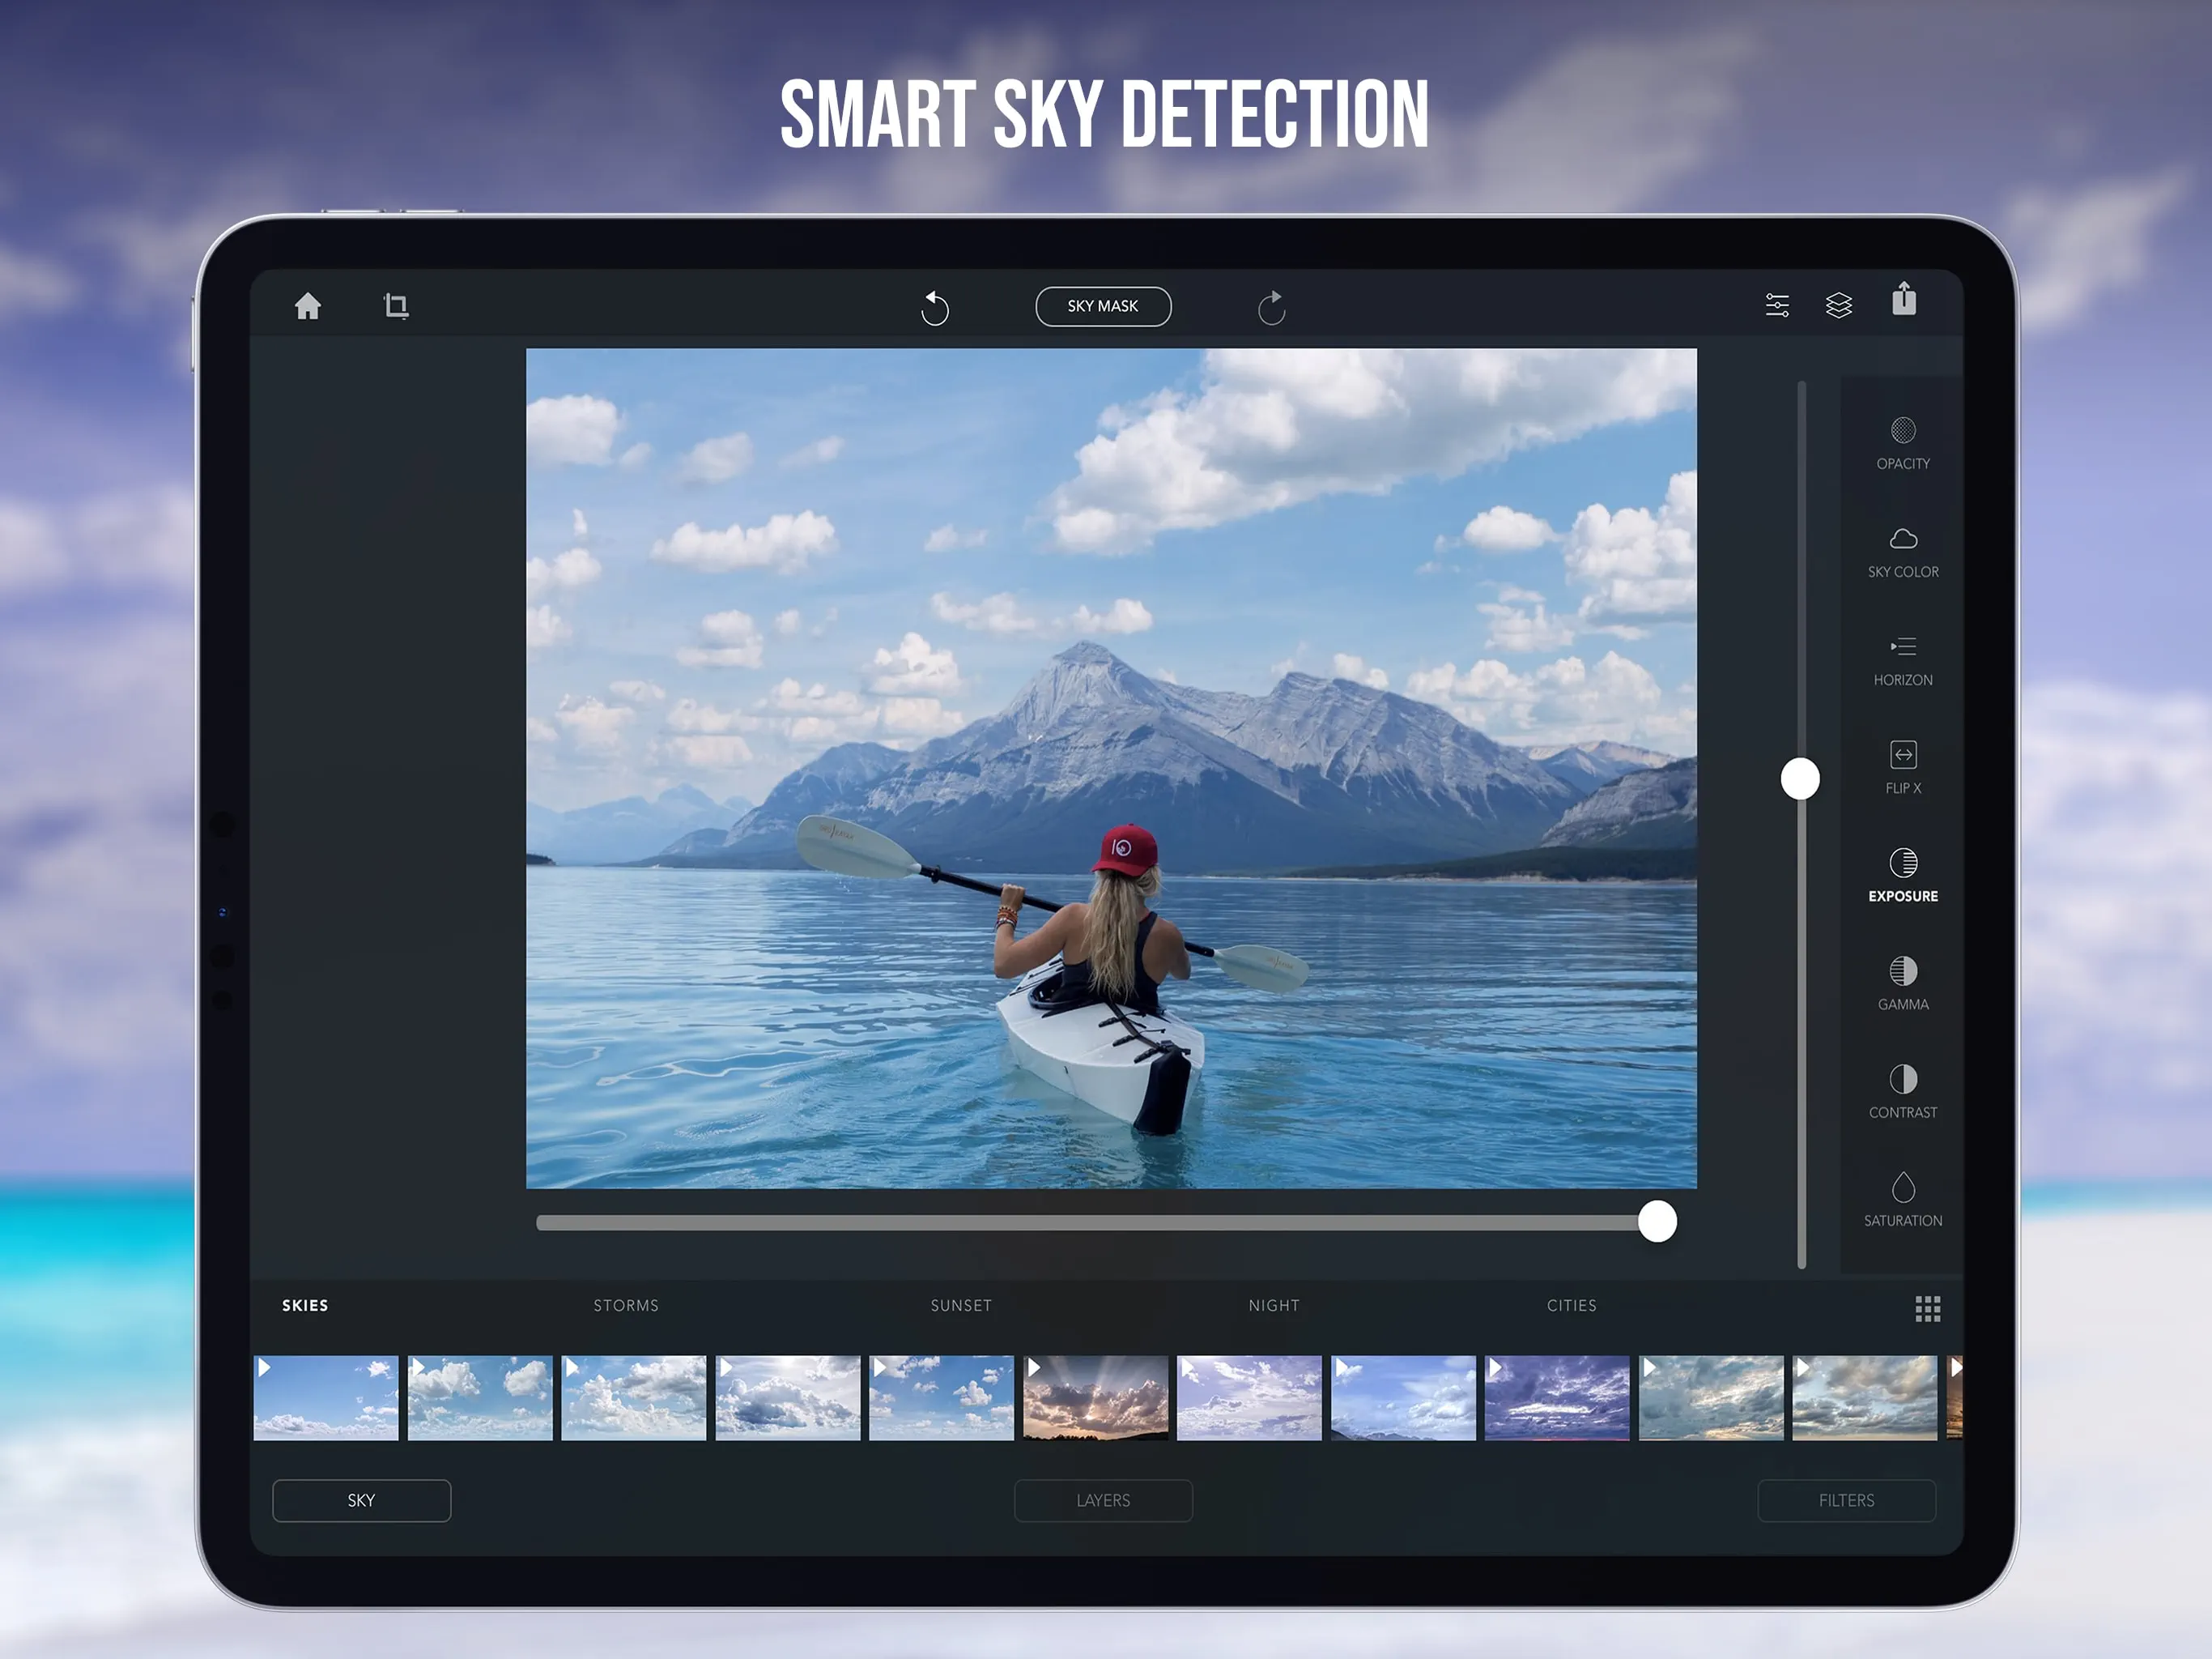This screenshot has width=2212, height=1659.
Task: Select the sunburst rays sky thumbnail
Action: [1095, 1398]
